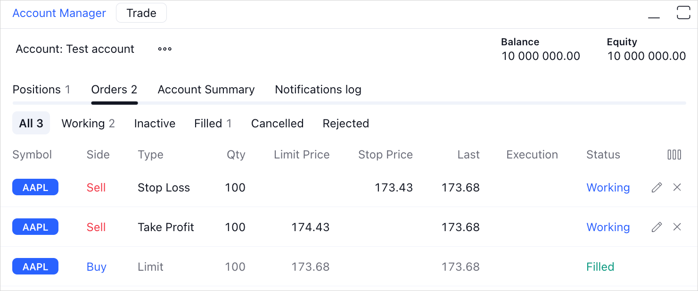The image size is (698, 291).
Task: Open the account three-dots menu
Action: click(x=164, y=49)
